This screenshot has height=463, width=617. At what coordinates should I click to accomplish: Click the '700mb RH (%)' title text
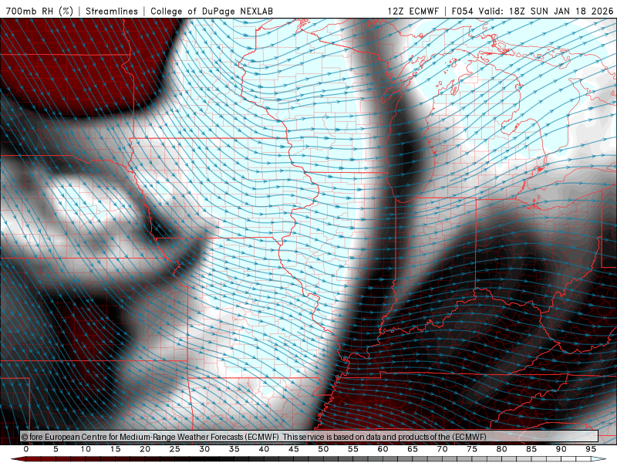pos(39,11)
